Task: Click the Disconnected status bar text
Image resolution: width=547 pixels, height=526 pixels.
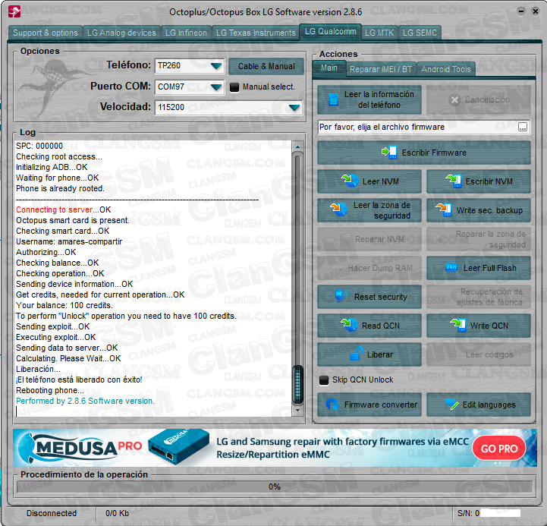Action: point(52,513)
